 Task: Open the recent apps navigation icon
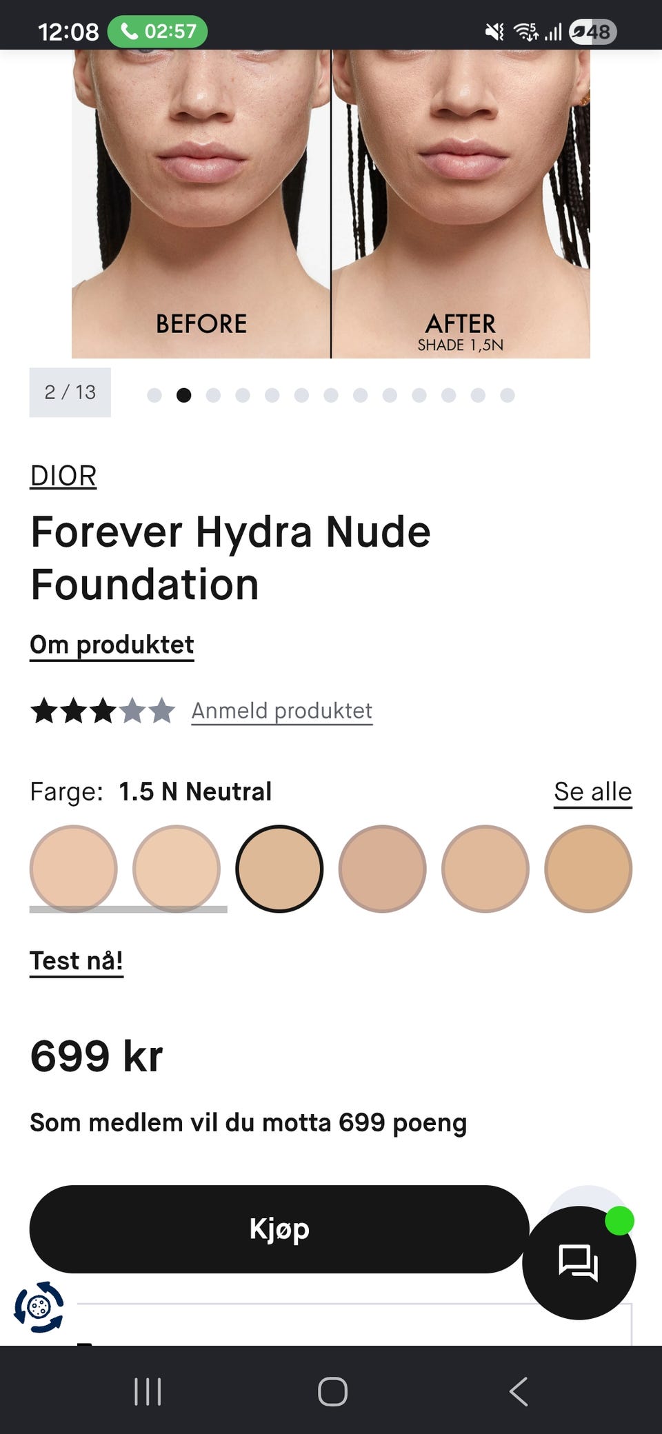coord(148,1391)
